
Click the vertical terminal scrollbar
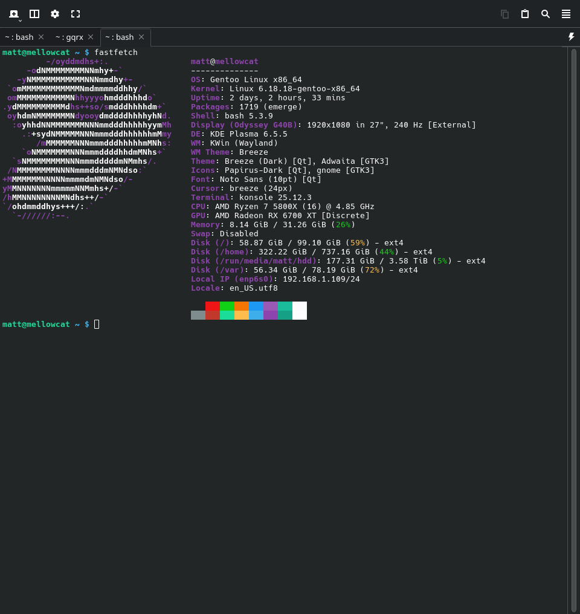[574, 330]
